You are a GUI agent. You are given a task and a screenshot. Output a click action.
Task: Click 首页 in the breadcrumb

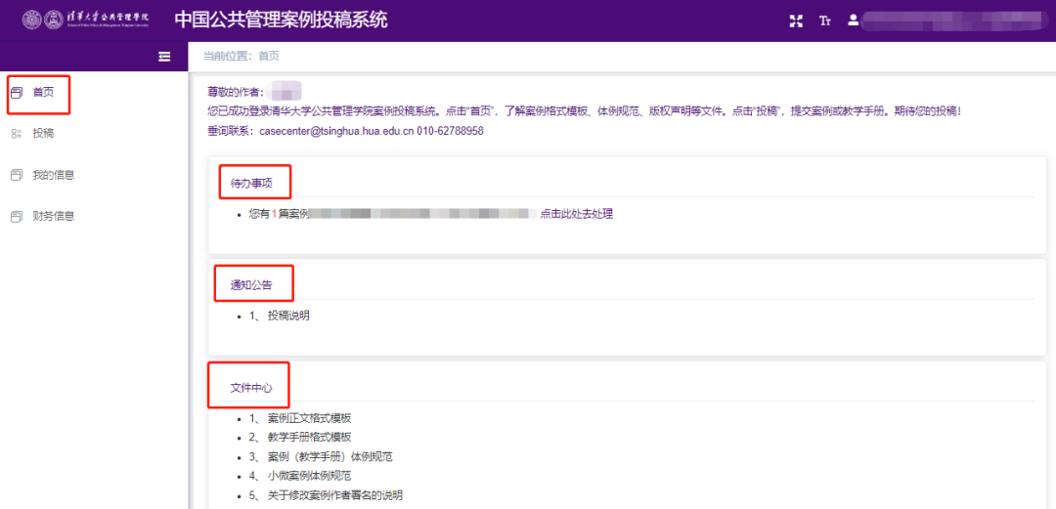click(269, 57)
